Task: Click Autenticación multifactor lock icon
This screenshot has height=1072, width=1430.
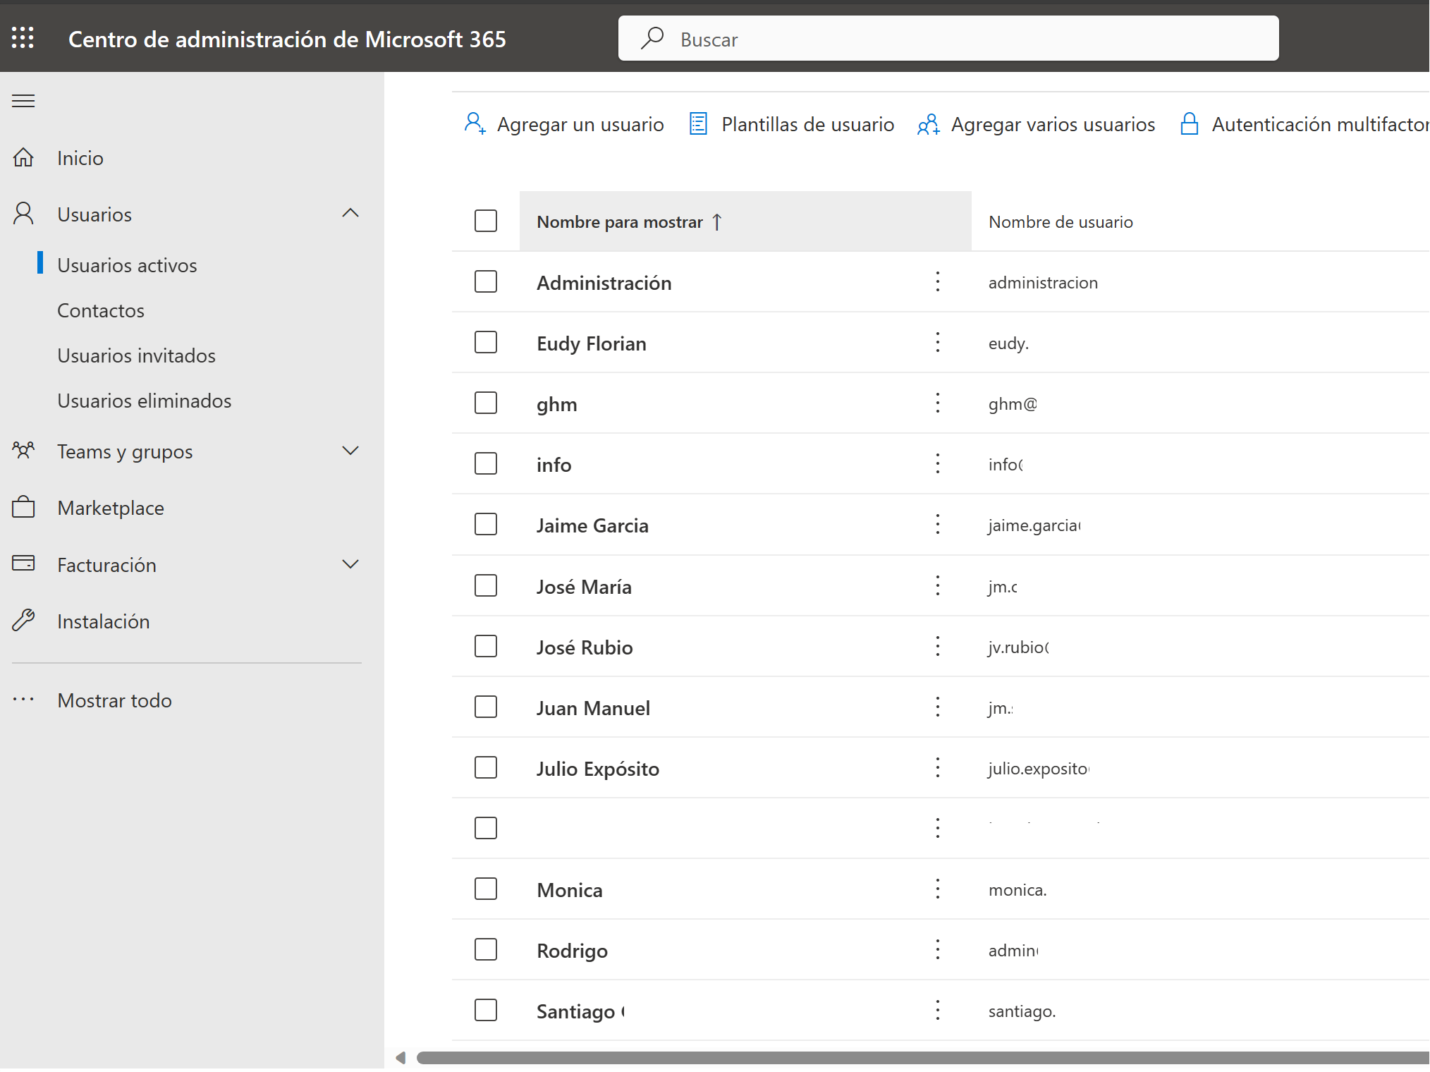Action: pyautogui.click(x=1189, y=124)
